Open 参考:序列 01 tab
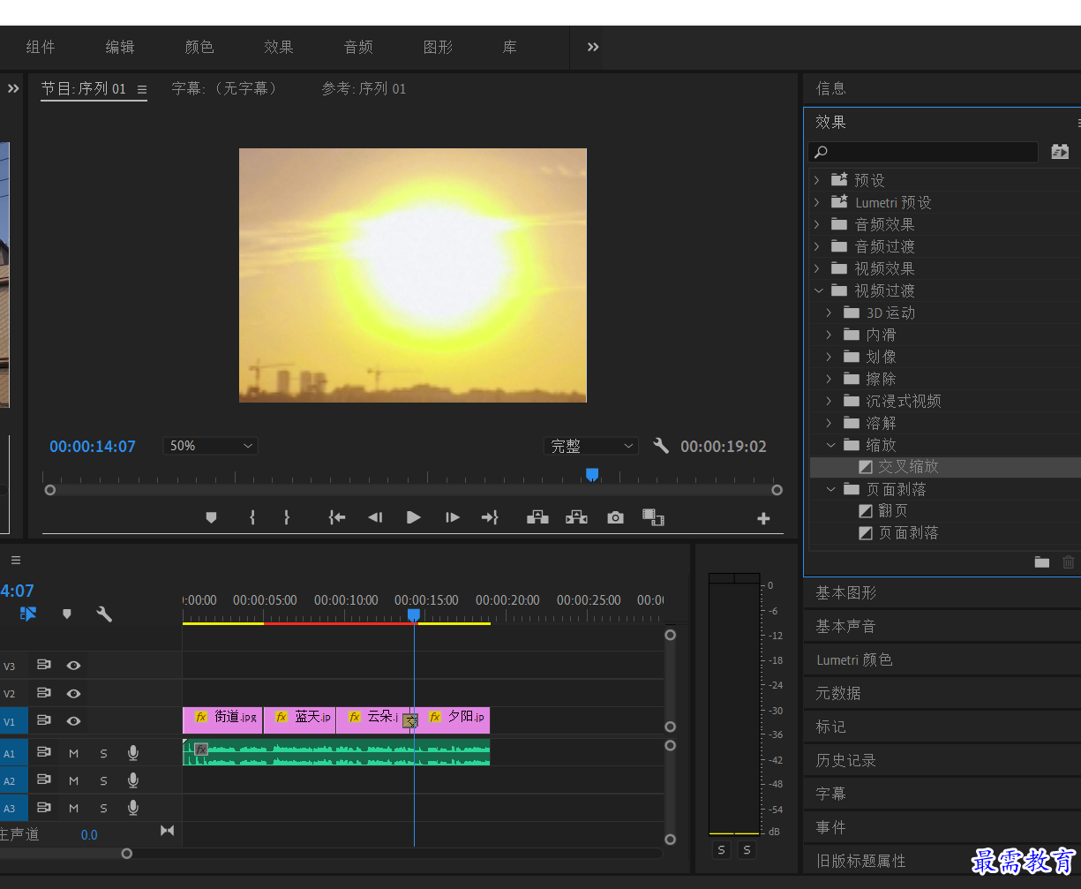 click(364, 88)
